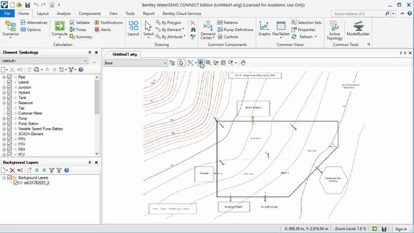This screenshot has width=414, height=233.
Task: Open the Demand Center
Action: [208, 30]
